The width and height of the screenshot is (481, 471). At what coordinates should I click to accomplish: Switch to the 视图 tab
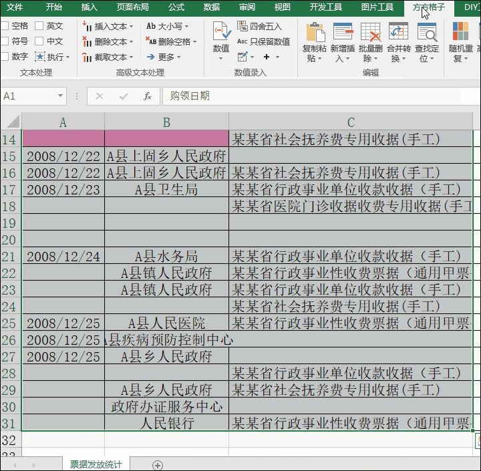click(x=283, y=7)
